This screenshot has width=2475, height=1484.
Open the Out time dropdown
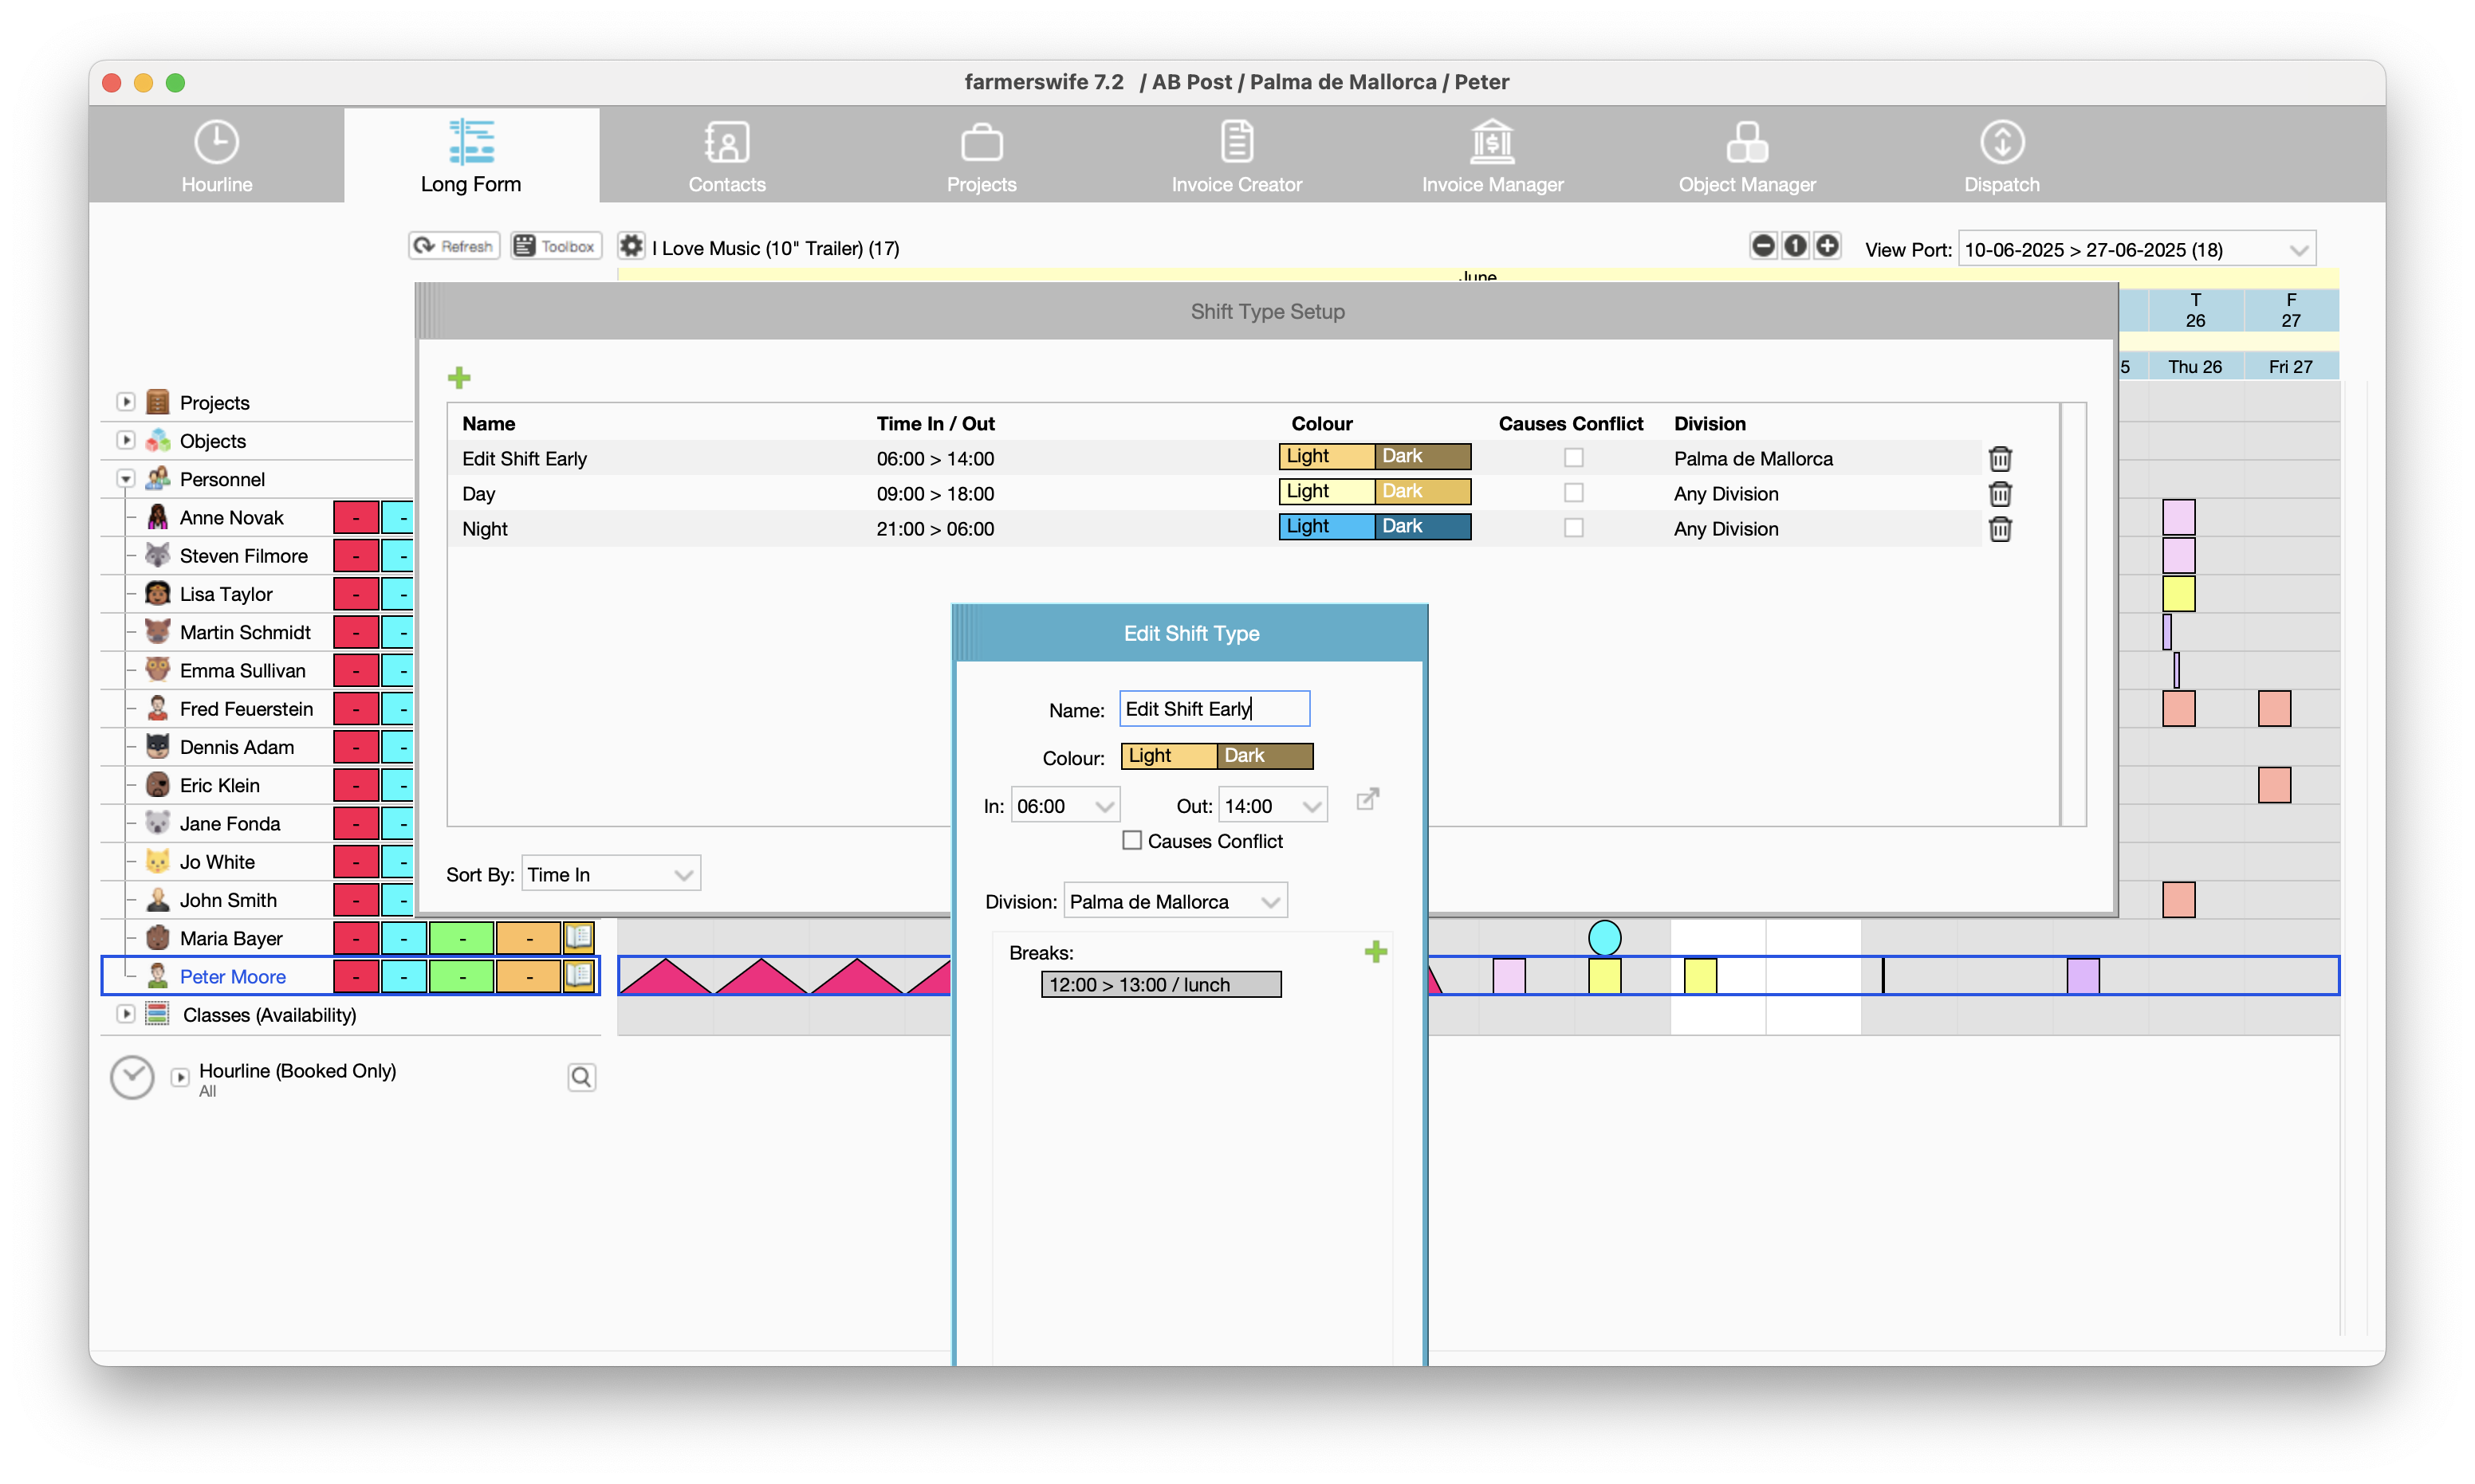(1273, 806)
